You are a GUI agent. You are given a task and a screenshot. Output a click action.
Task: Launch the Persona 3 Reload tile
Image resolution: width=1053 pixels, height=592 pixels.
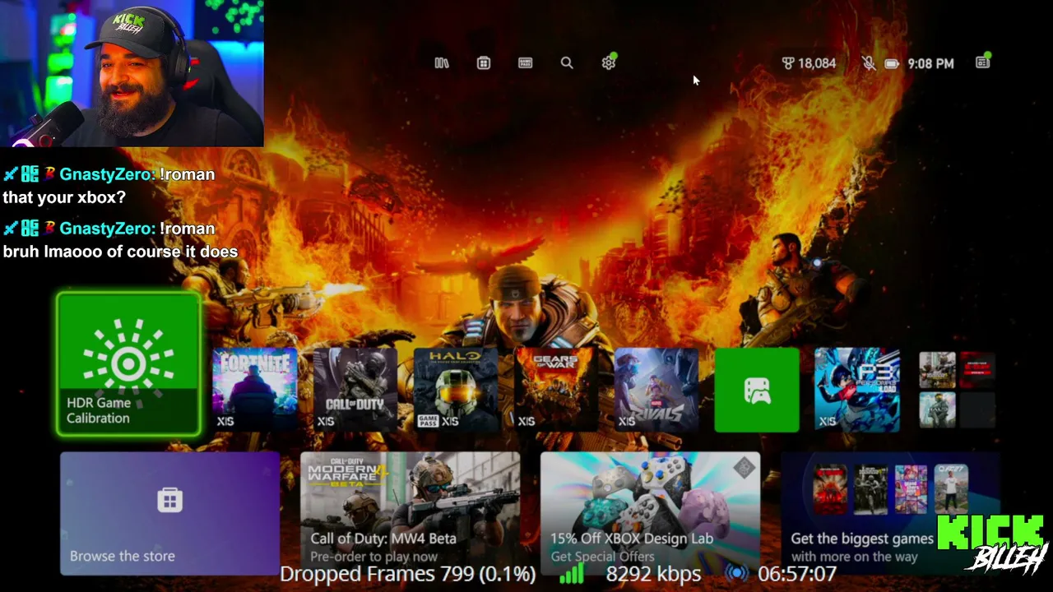point(857,390)
